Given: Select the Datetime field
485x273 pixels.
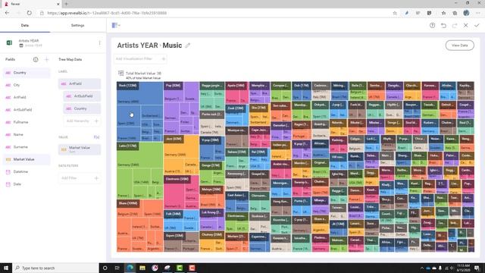Looking at the screenshot, I should click(27, 172).
